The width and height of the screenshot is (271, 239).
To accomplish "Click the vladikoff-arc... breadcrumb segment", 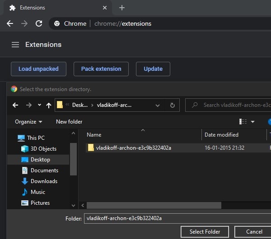I will click(x=114, y=105).
